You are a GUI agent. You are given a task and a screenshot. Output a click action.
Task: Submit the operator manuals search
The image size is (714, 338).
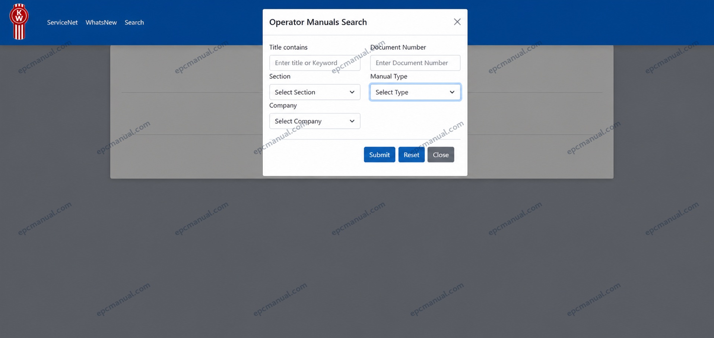[x=380, y=155]
